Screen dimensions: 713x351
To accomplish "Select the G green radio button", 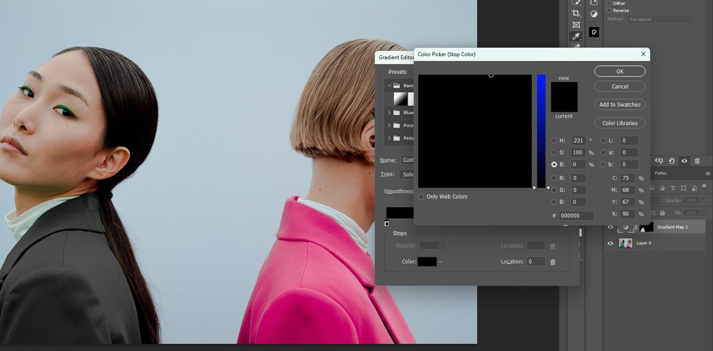I will pyautogui.click(x=554, y=190).
